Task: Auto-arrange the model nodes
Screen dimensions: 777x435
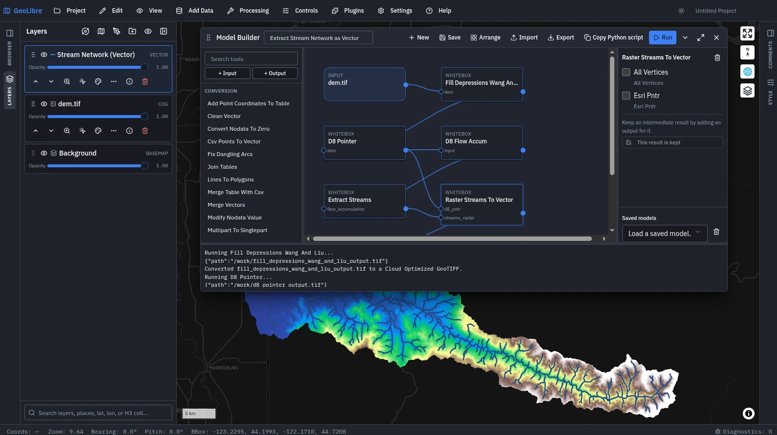Action: coord(485,38)
